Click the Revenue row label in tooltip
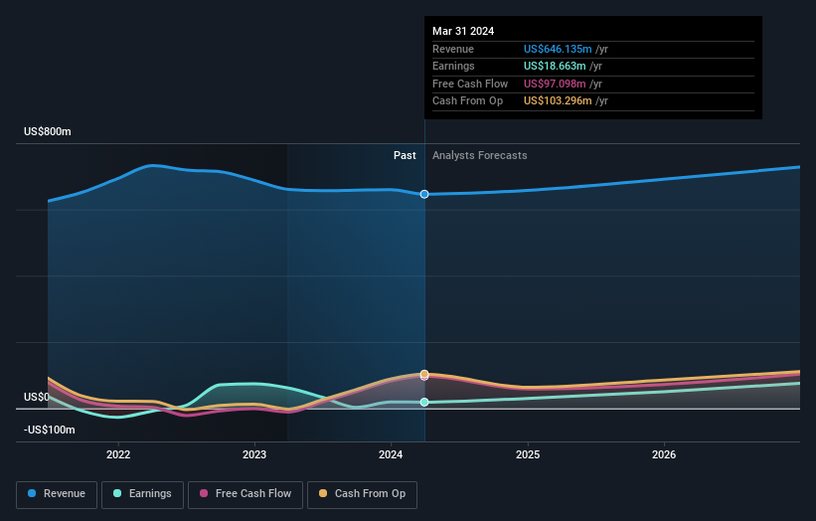Image resolution: width=816 pixels, height=521 pixels. tap(453, 49)
